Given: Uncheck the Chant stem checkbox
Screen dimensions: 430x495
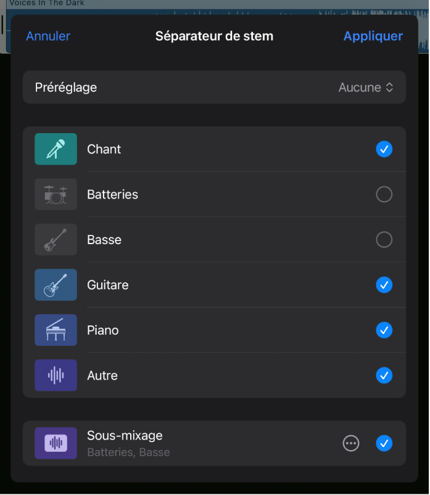Looking at the screenshot, I should coord(384,149).
